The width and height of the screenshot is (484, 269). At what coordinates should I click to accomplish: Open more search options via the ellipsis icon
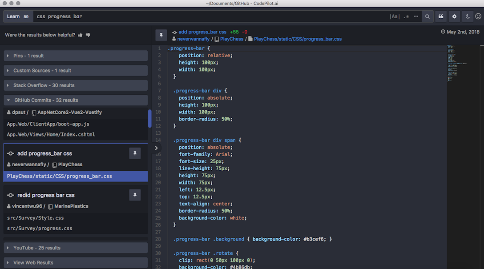pos(416,16)
